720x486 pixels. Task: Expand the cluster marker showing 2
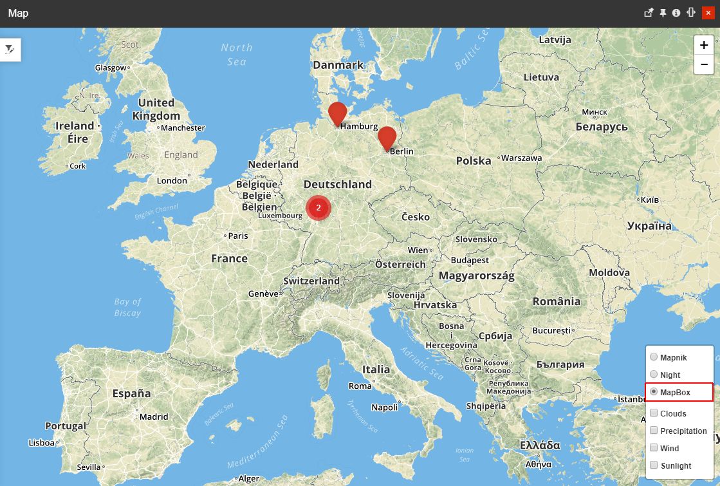pos(318,207)
